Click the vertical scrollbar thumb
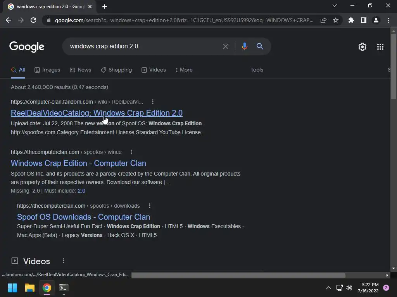 [394, 66]
